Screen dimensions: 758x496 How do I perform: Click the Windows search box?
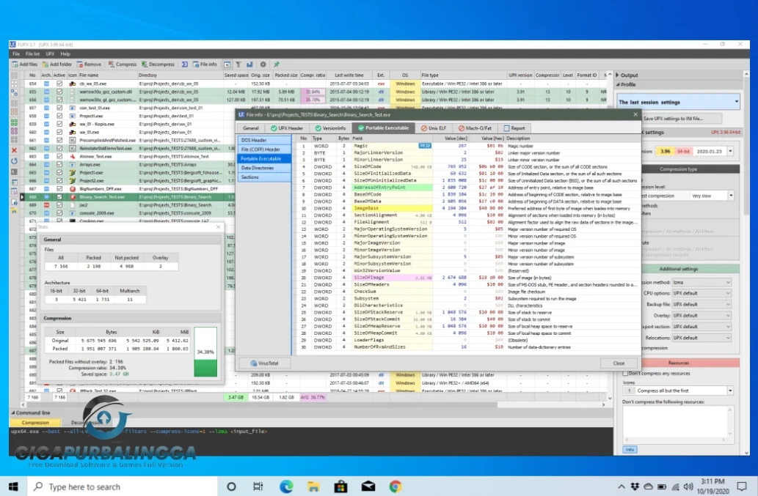122,486
